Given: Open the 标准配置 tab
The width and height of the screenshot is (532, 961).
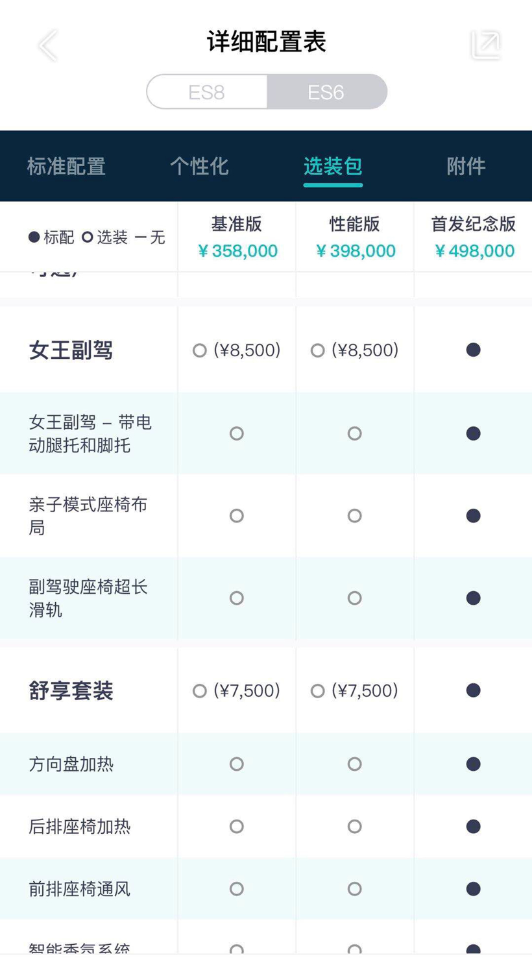Looking at the screenshot, I should [66, 167].
